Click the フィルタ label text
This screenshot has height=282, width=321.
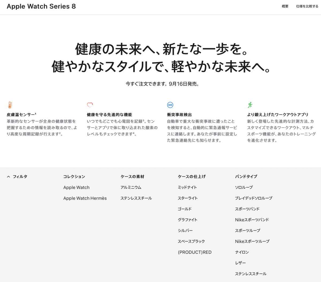[x=20, y=177]
